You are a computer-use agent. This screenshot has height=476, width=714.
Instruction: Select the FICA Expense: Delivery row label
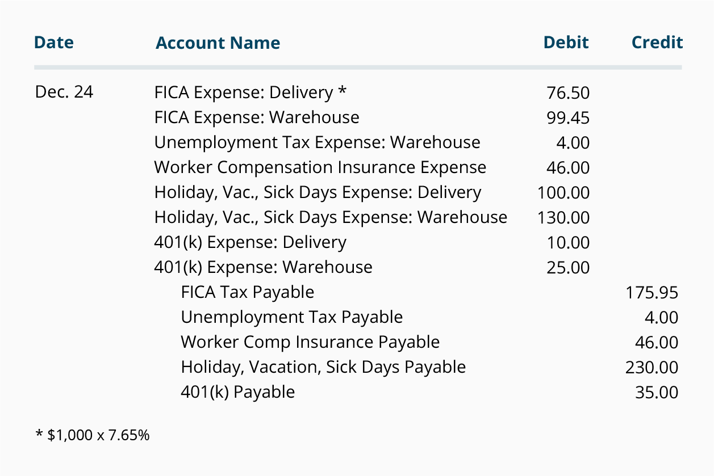click(250, 92)
